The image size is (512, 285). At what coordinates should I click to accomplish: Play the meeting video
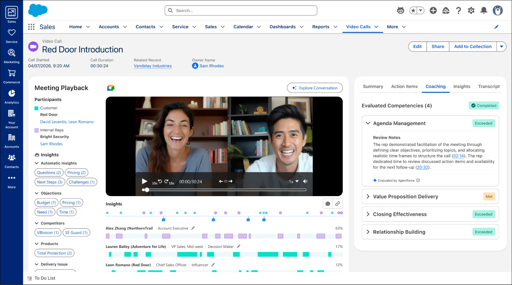click(144, 181)
